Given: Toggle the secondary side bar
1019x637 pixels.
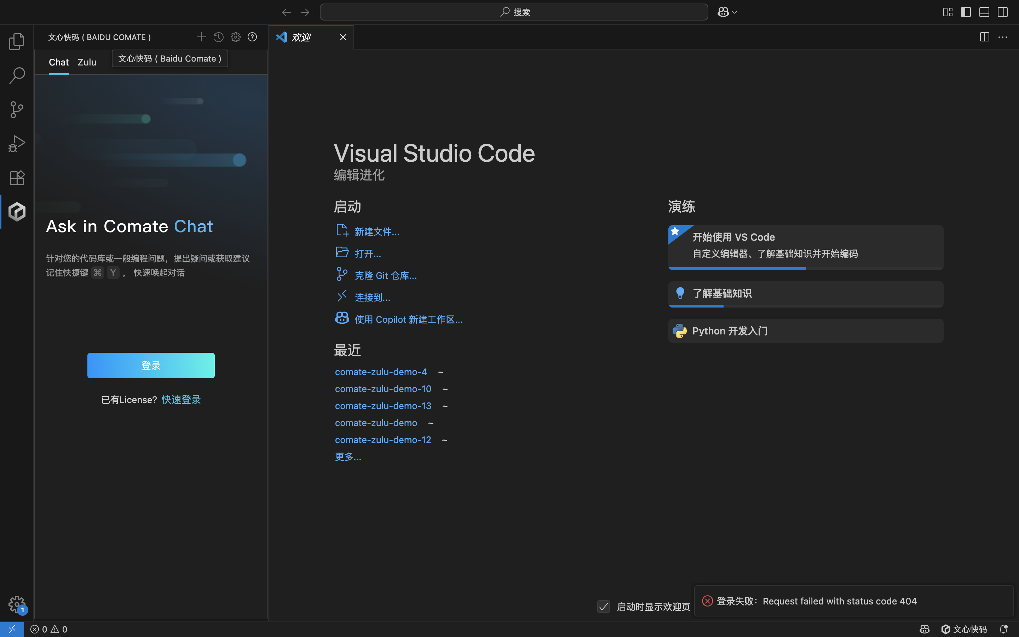Looking at the screenshot, I should [x=1003, y=12].
